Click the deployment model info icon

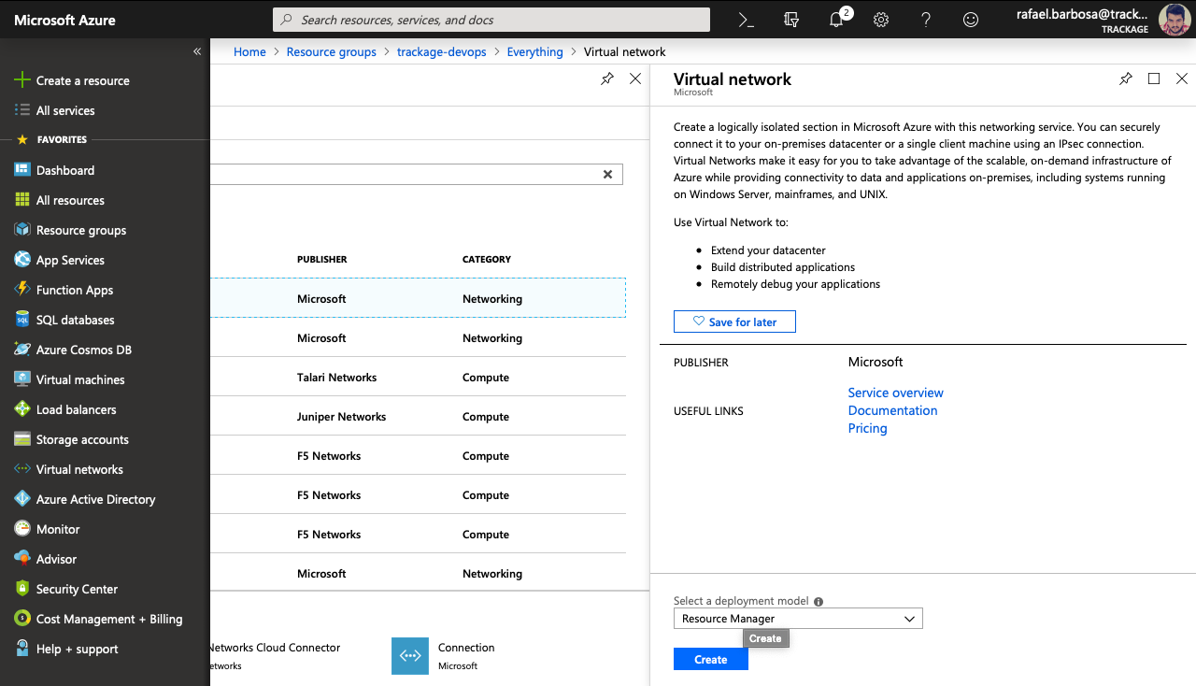coord(819,602)
